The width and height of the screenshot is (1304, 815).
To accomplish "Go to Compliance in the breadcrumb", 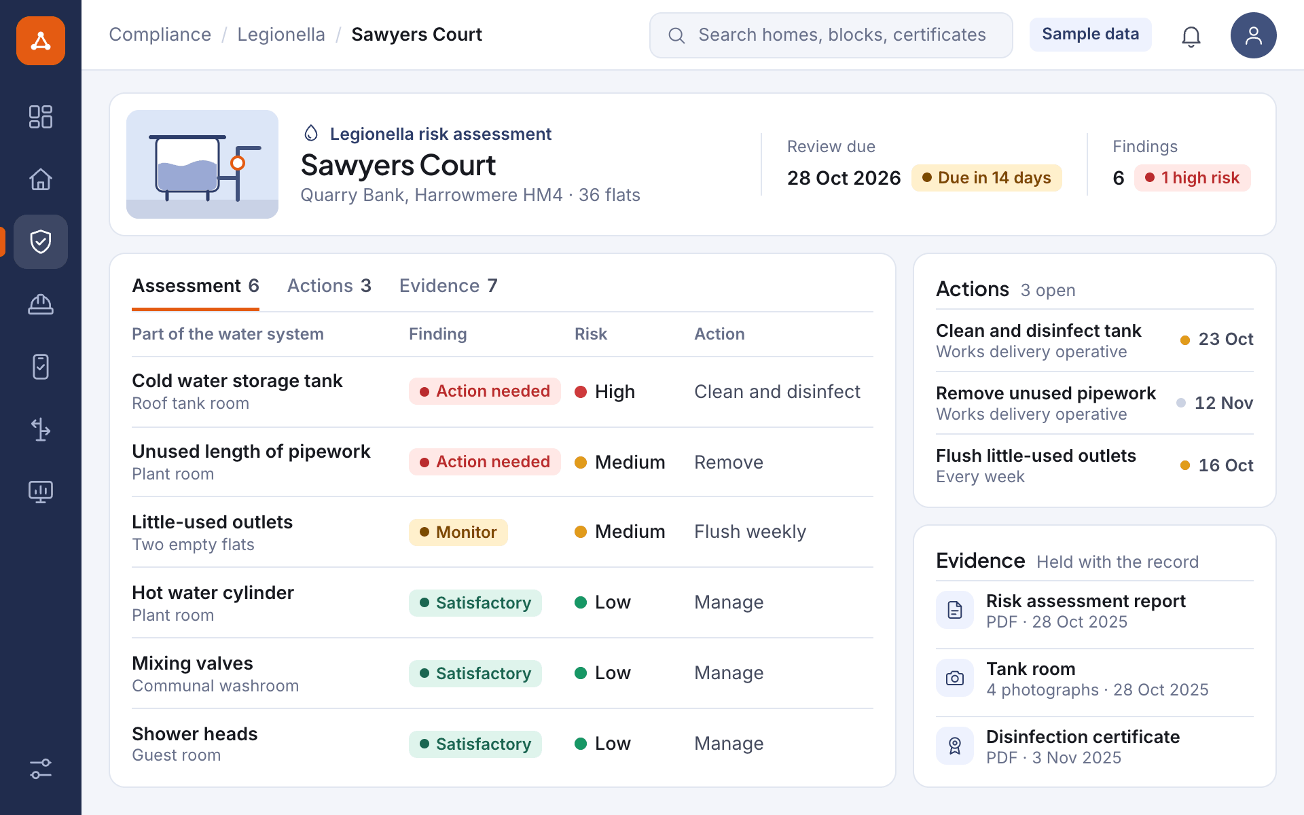I will pos(160,35).
